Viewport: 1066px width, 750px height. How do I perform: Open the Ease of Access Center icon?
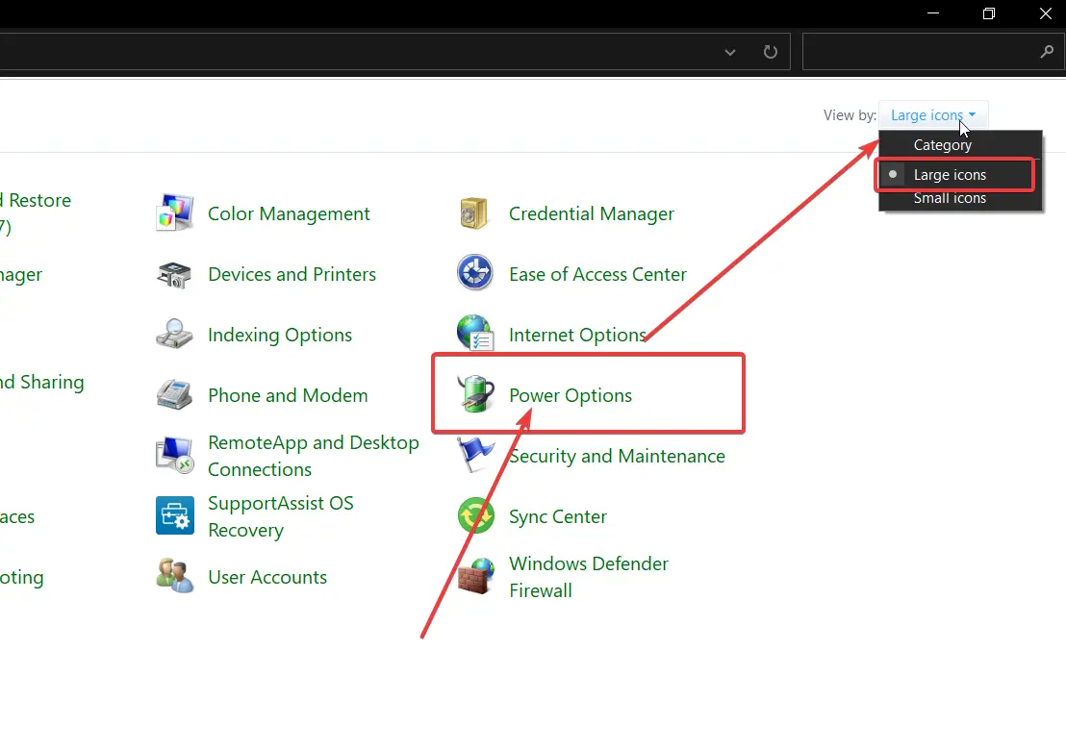coord(474,273)
